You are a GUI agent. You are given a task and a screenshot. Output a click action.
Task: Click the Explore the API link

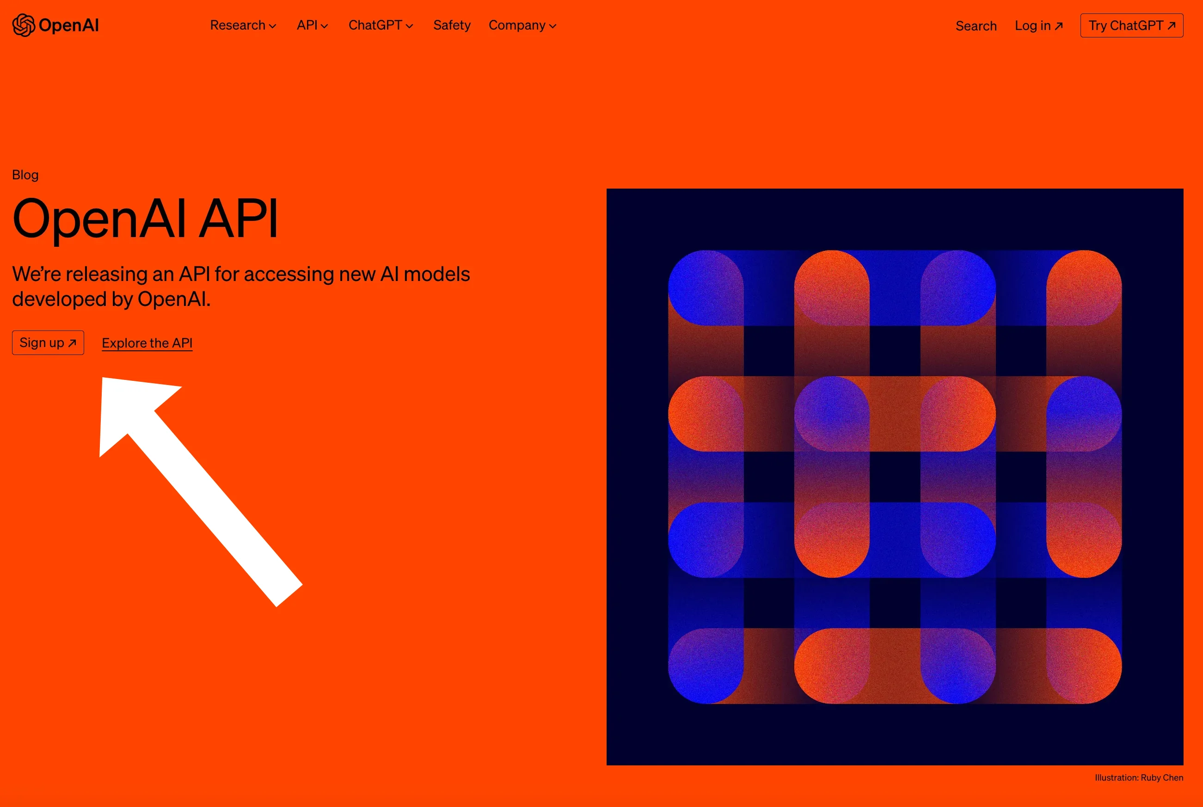pyautogui.click(x=147, y=342)
